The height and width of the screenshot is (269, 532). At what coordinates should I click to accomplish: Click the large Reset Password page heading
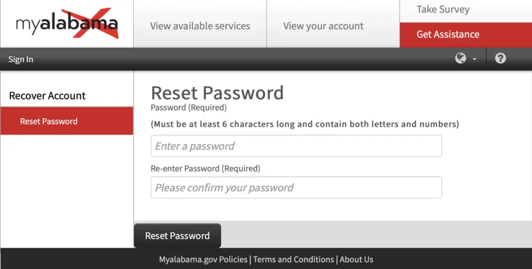(x=217, y=93)
